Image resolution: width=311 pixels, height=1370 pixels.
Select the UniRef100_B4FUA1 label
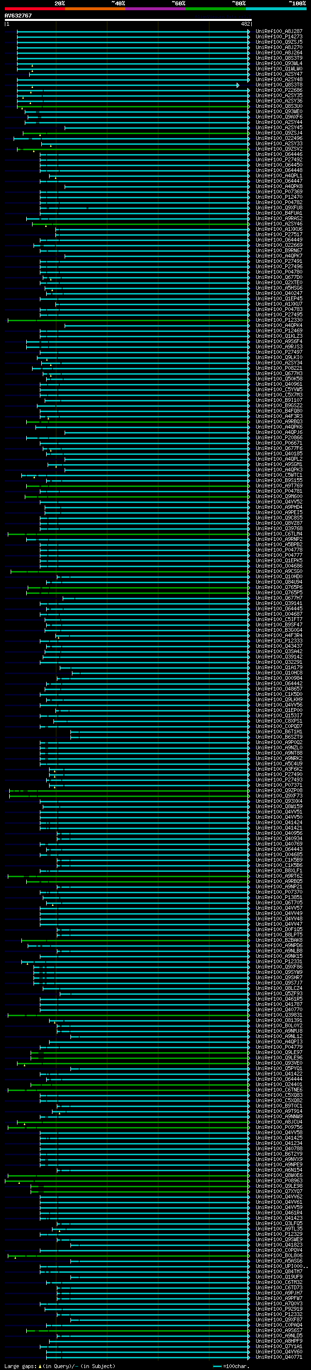click(279, 213)
